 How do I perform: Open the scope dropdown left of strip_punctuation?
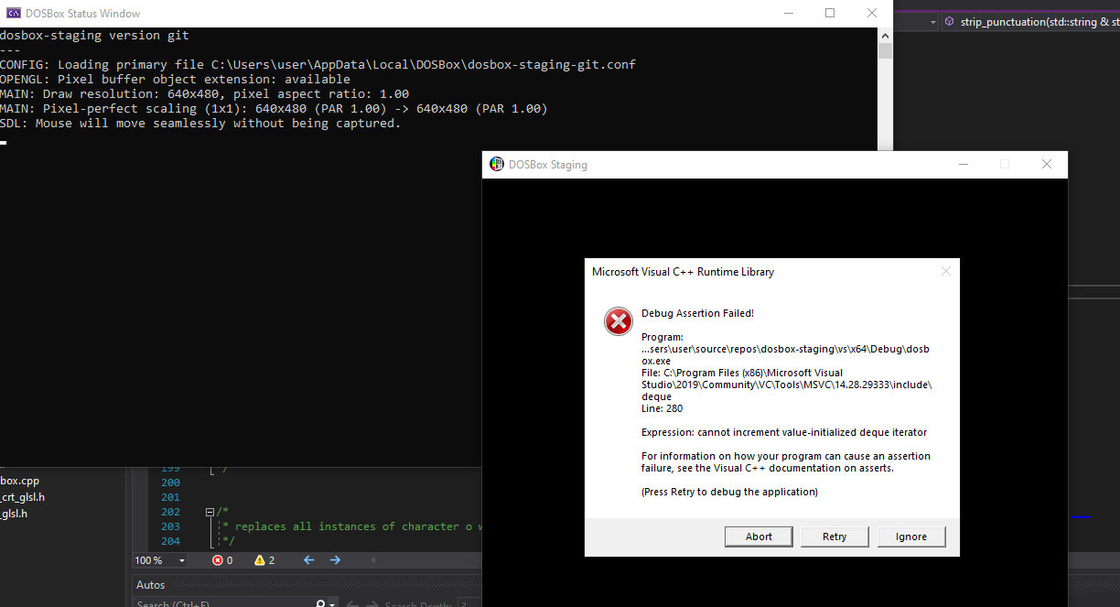932,22
